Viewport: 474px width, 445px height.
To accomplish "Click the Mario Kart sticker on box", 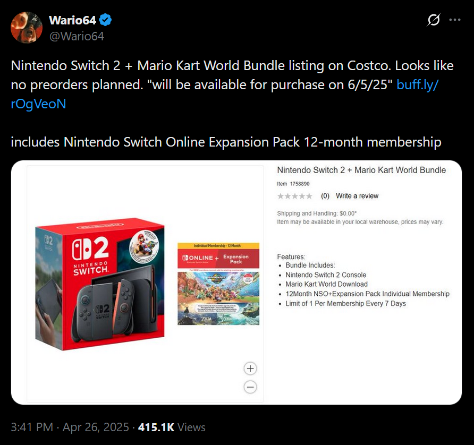I will tap(144, 245).
